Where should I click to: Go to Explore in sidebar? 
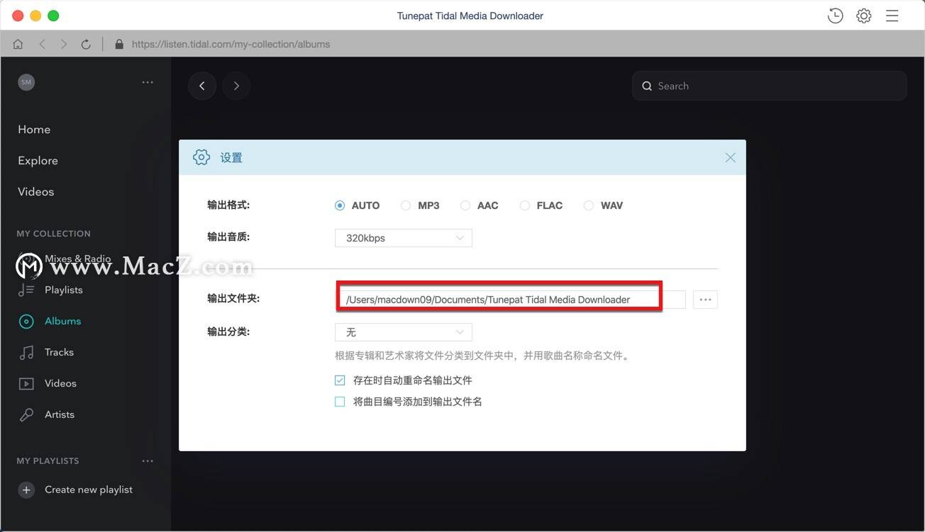[38, 161]
